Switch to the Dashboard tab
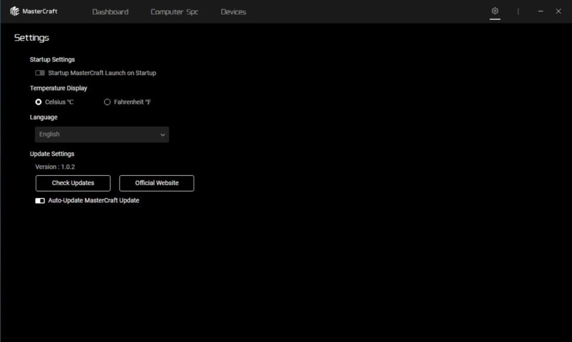This screenshot has height=342, width=572. pos(110,12)
